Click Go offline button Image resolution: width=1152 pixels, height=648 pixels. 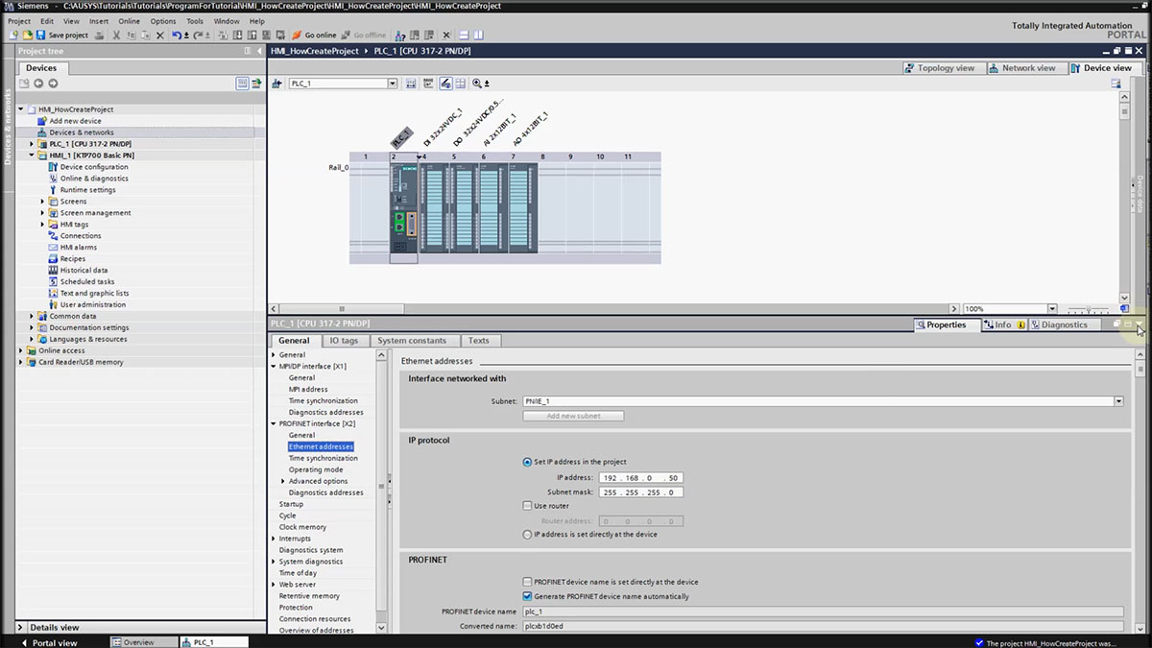coord(364,35)
